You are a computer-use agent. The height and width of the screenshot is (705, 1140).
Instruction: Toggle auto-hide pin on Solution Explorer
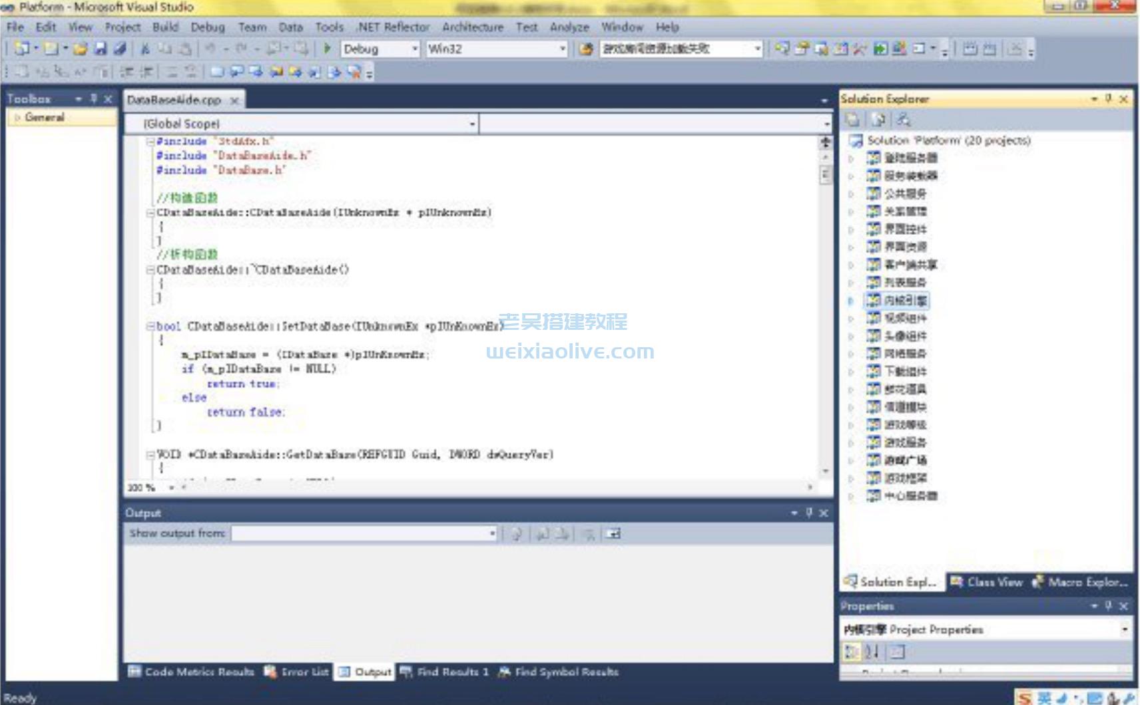(x=1109, y=98)
